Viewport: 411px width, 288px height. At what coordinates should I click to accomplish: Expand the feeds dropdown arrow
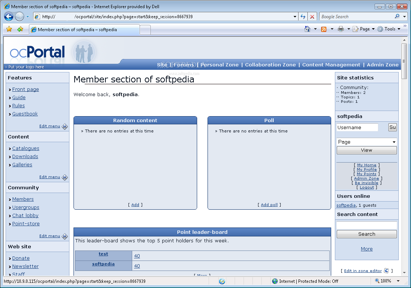coord(332,29)
